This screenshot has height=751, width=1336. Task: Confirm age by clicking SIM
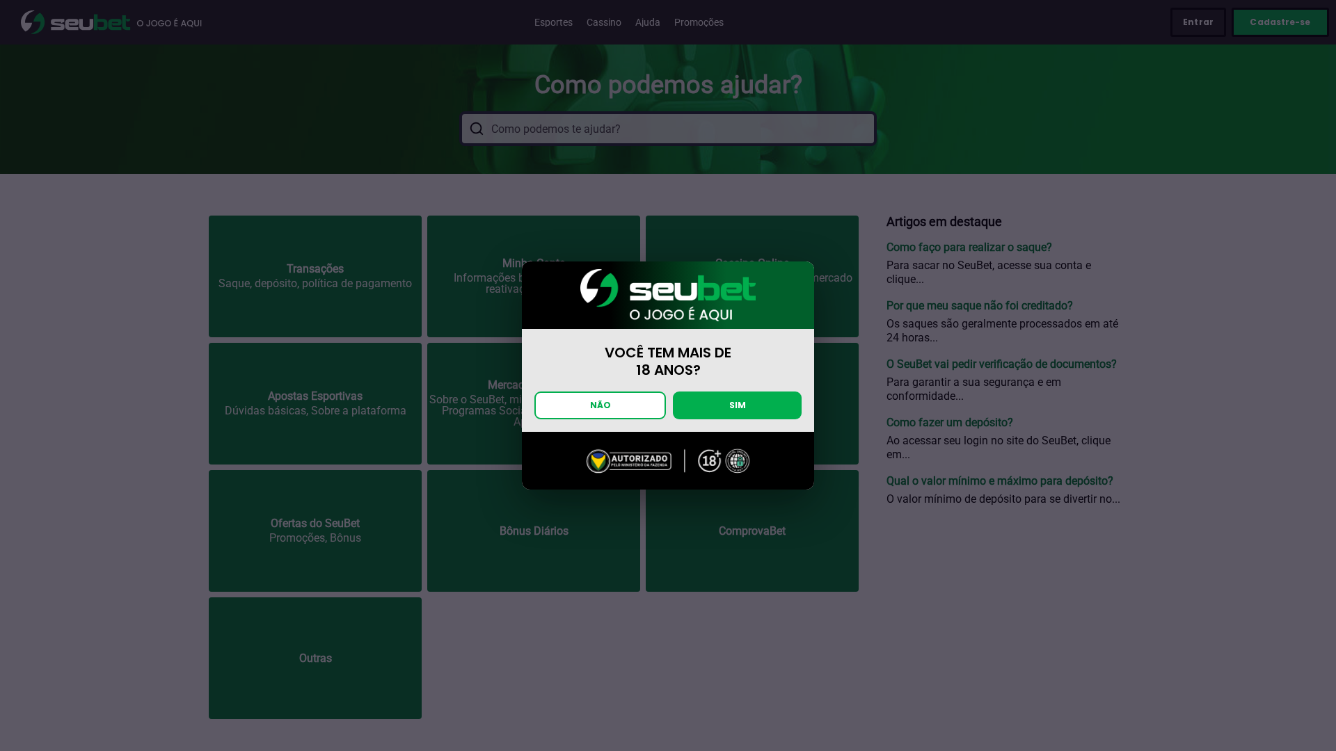coord(737,405)
